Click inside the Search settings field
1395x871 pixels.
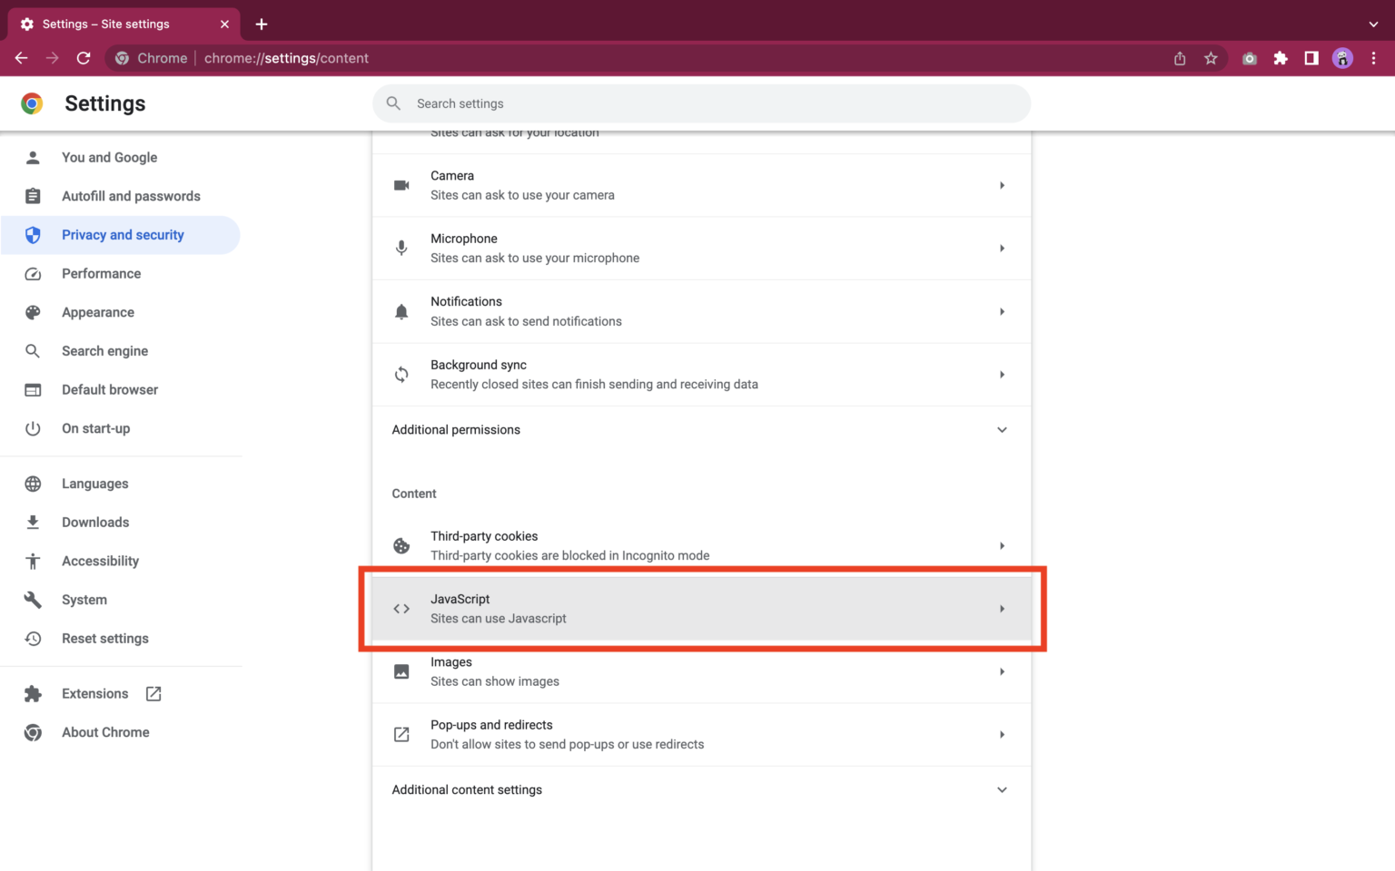pyautogui.click(x=699, y=103)
